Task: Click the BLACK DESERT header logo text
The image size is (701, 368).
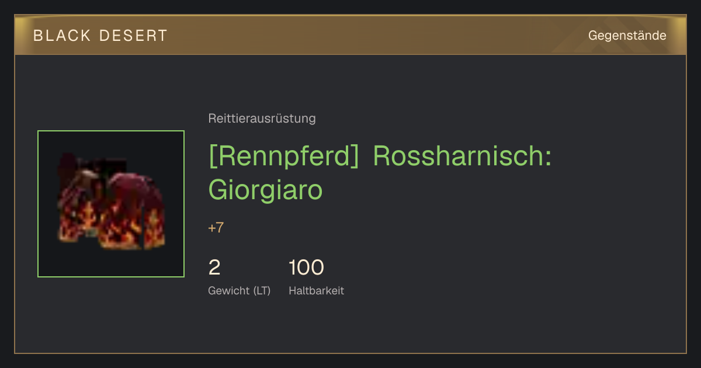Action: [x=100, y=36]
